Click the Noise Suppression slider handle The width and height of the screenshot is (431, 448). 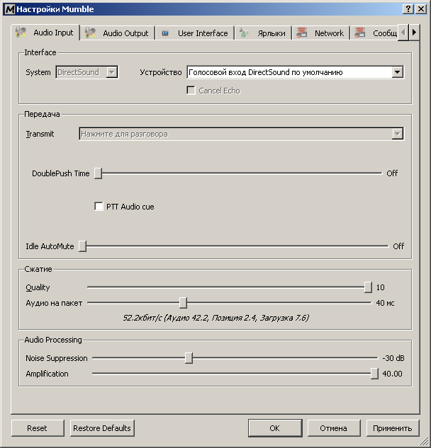pos(189,358)
